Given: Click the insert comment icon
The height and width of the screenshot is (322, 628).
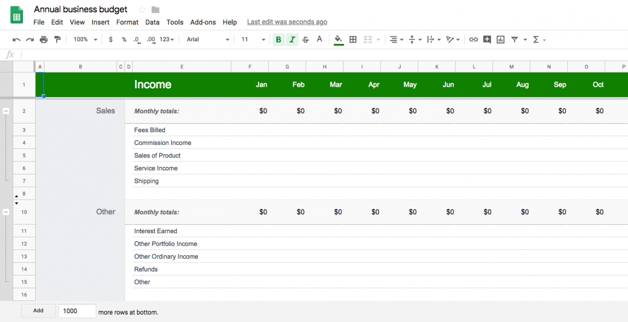Looking at the screenshot, I should pyautogui.click(x=487, y=40).
